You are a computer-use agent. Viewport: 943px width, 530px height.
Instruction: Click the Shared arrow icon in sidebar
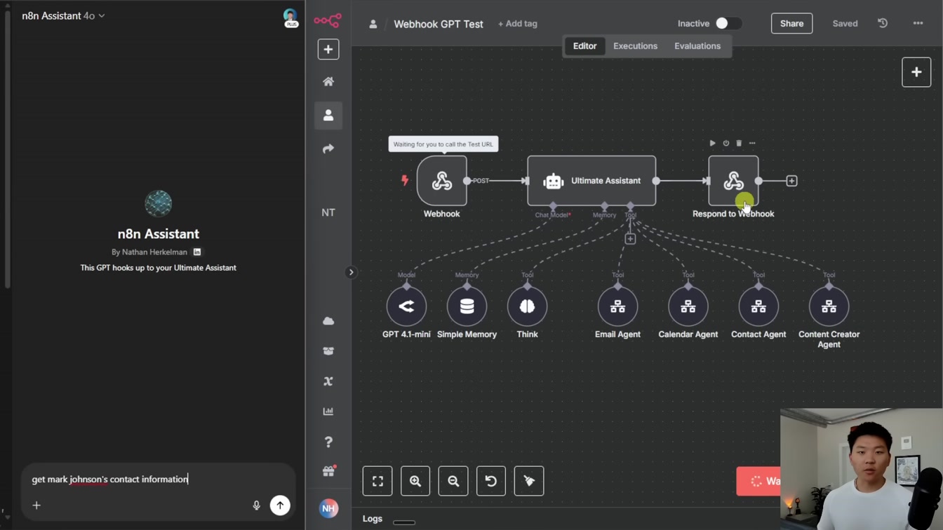(x=328, y=149)
